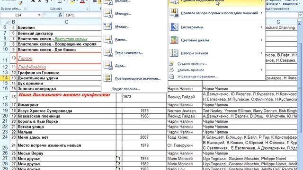Open Правила отбора первых и последних значений
Screen dimensions: 303x170
pyautogui.click(x=216, y=13)
